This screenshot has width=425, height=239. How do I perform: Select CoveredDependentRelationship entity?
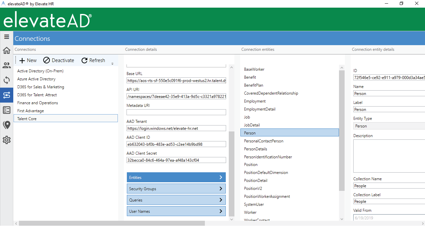click(x=290, y=93)
